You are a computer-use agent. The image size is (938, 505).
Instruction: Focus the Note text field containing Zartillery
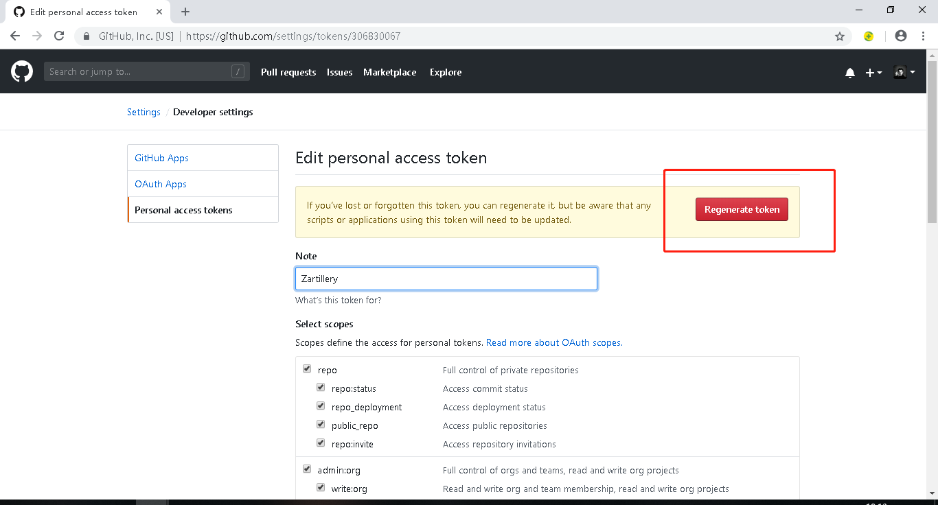tap(446, 279)
